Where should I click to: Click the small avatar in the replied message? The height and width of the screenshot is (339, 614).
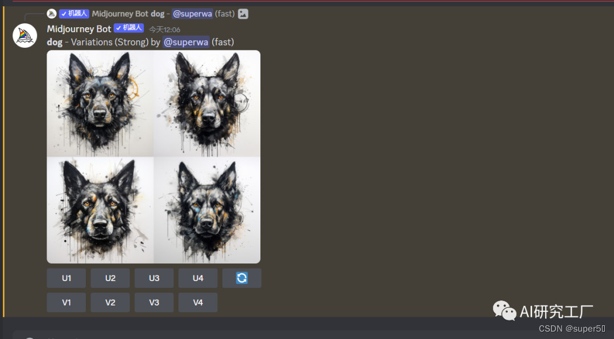52,14
